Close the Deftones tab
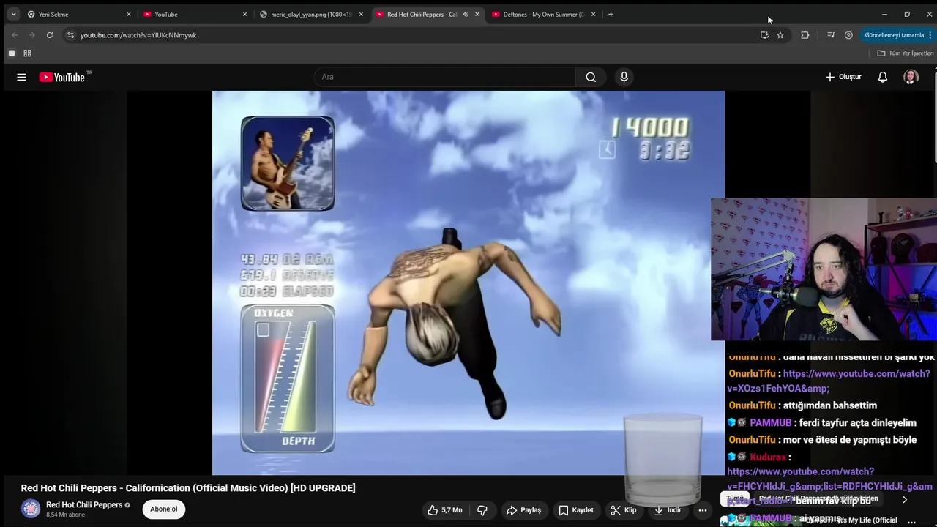 pyautogui.click(x=593, y=14)
